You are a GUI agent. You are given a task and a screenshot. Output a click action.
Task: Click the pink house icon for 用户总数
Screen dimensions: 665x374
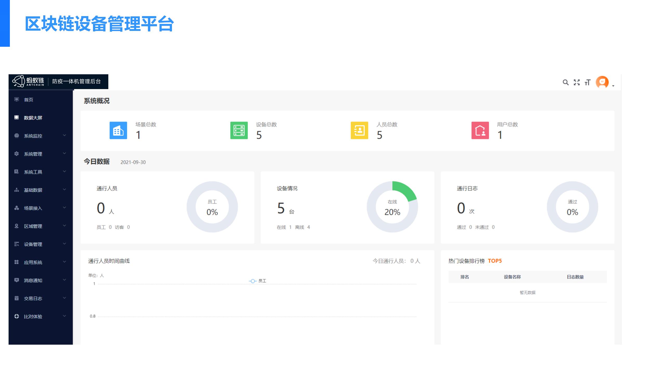(480, 130)
